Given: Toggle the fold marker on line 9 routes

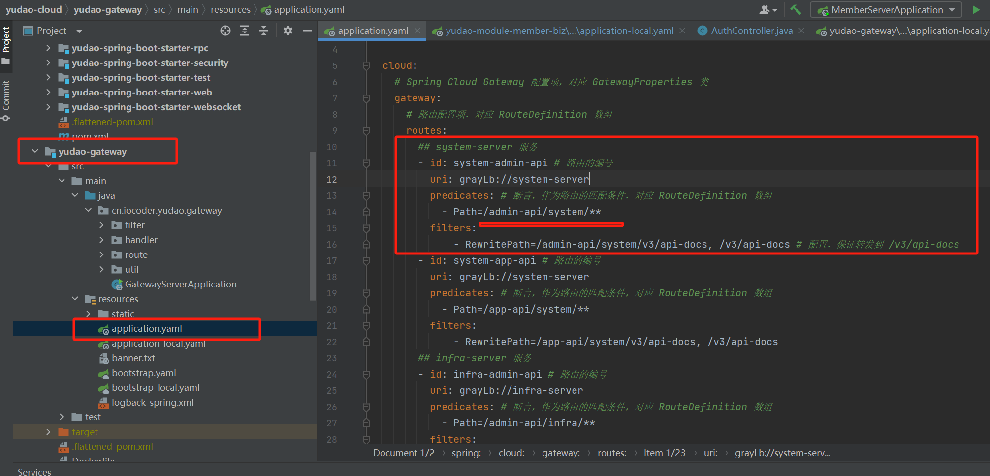Looking at the screenshot, I should coord(366,130).
